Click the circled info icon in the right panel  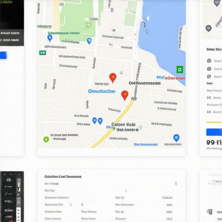point(209,61)
